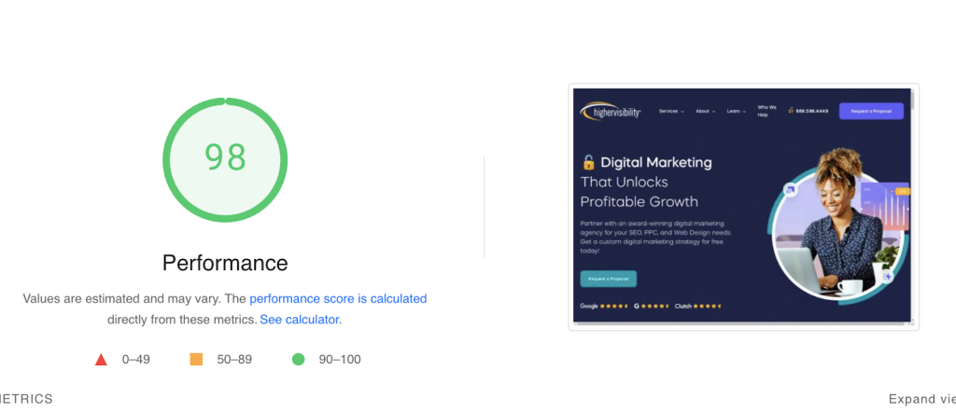Click the Performance heading label
This screenshot has width=956, height=410.
point(225,263)
